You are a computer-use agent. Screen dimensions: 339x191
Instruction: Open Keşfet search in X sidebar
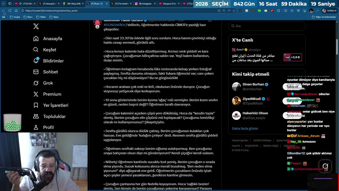tap(45, 50)
